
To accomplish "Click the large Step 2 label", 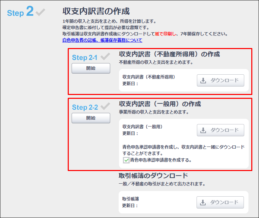I will [20, 12].
